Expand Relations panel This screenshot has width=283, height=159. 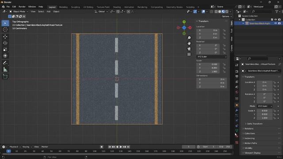[249, 129]
